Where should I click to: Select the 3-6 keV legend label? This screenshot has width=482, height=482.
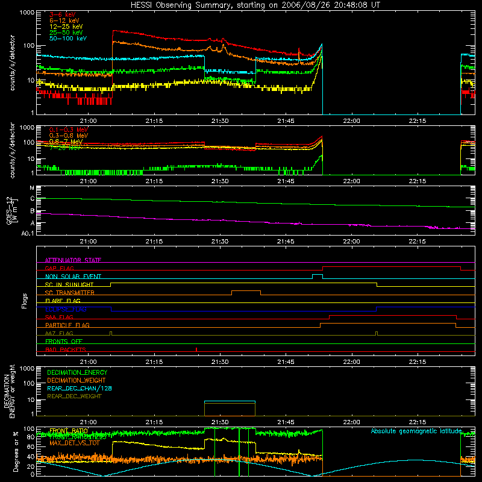click(62, 14)
